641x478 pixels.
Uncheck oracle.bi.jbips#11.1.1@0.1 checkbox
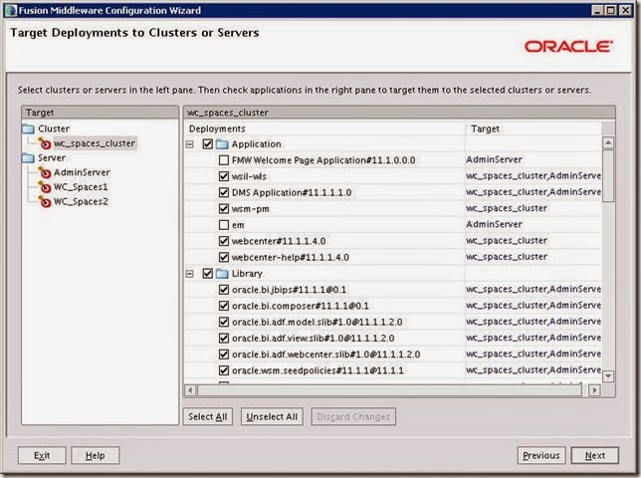coord(224,290)
